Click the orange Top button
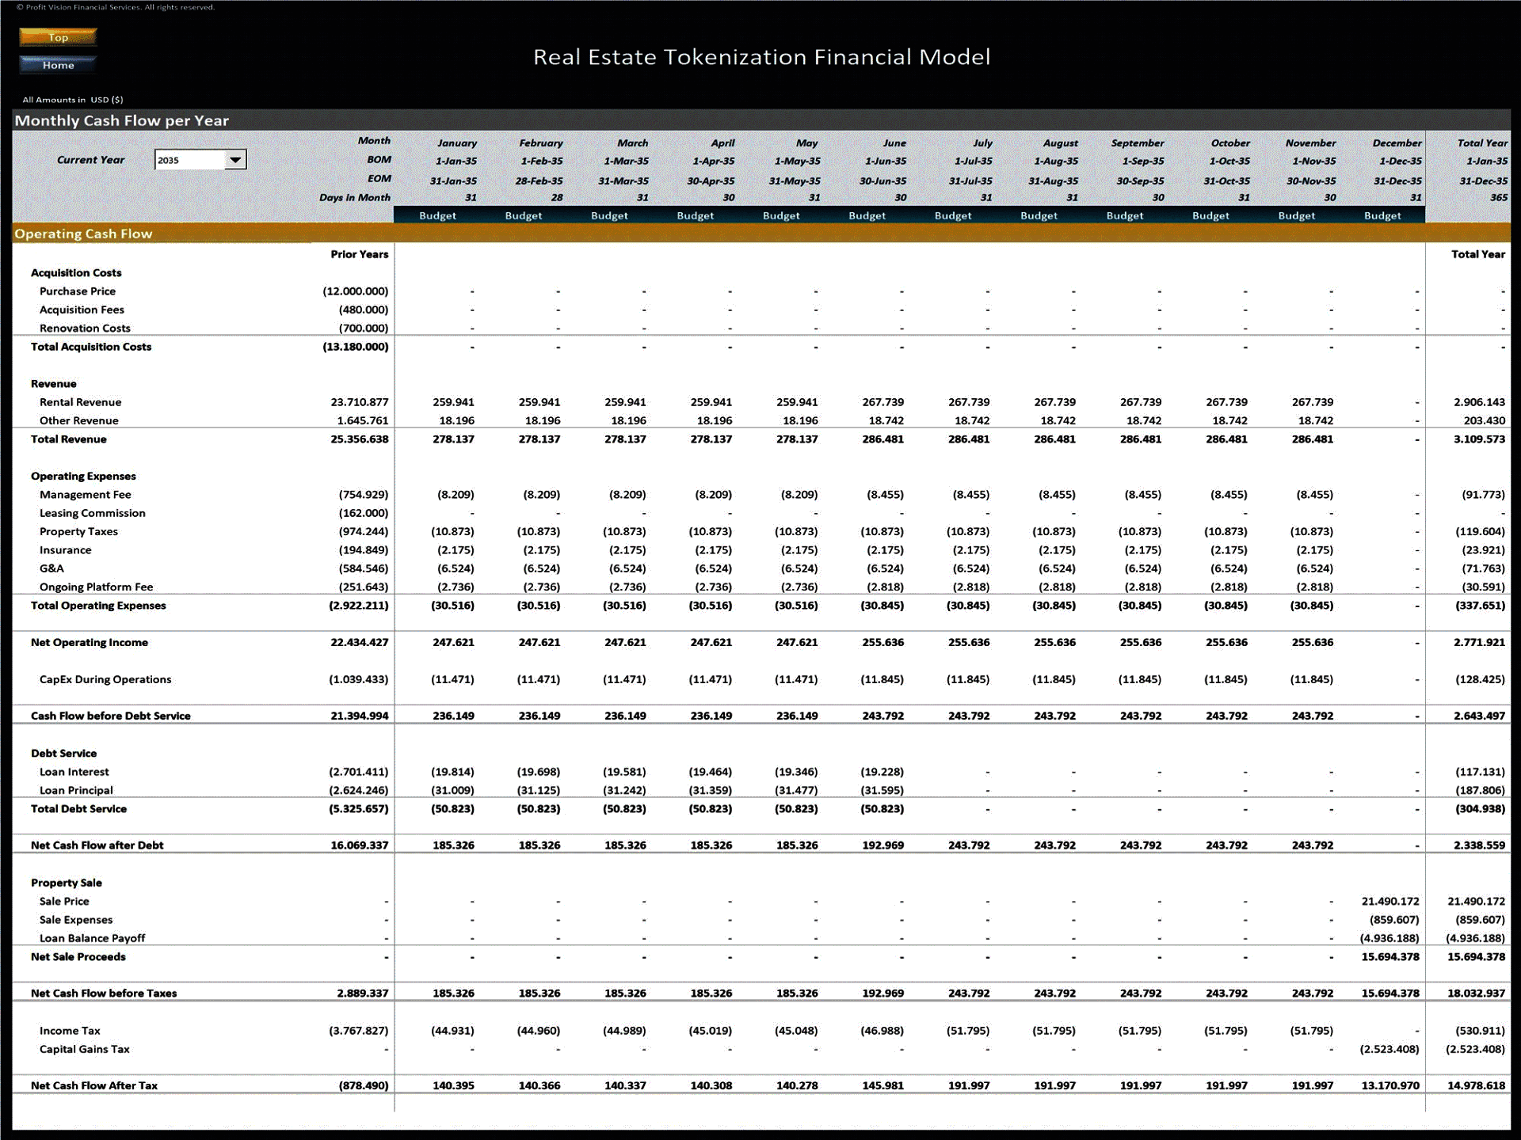Screen dimensions: 1521x1140 click(x=58, y=37)
